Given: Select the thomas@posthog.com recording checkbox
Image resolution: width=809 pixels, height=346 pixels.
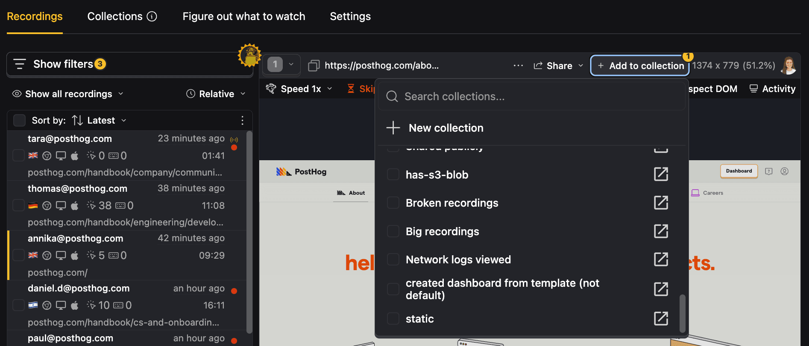Looking at the screenshot, I should pos(18,205).
